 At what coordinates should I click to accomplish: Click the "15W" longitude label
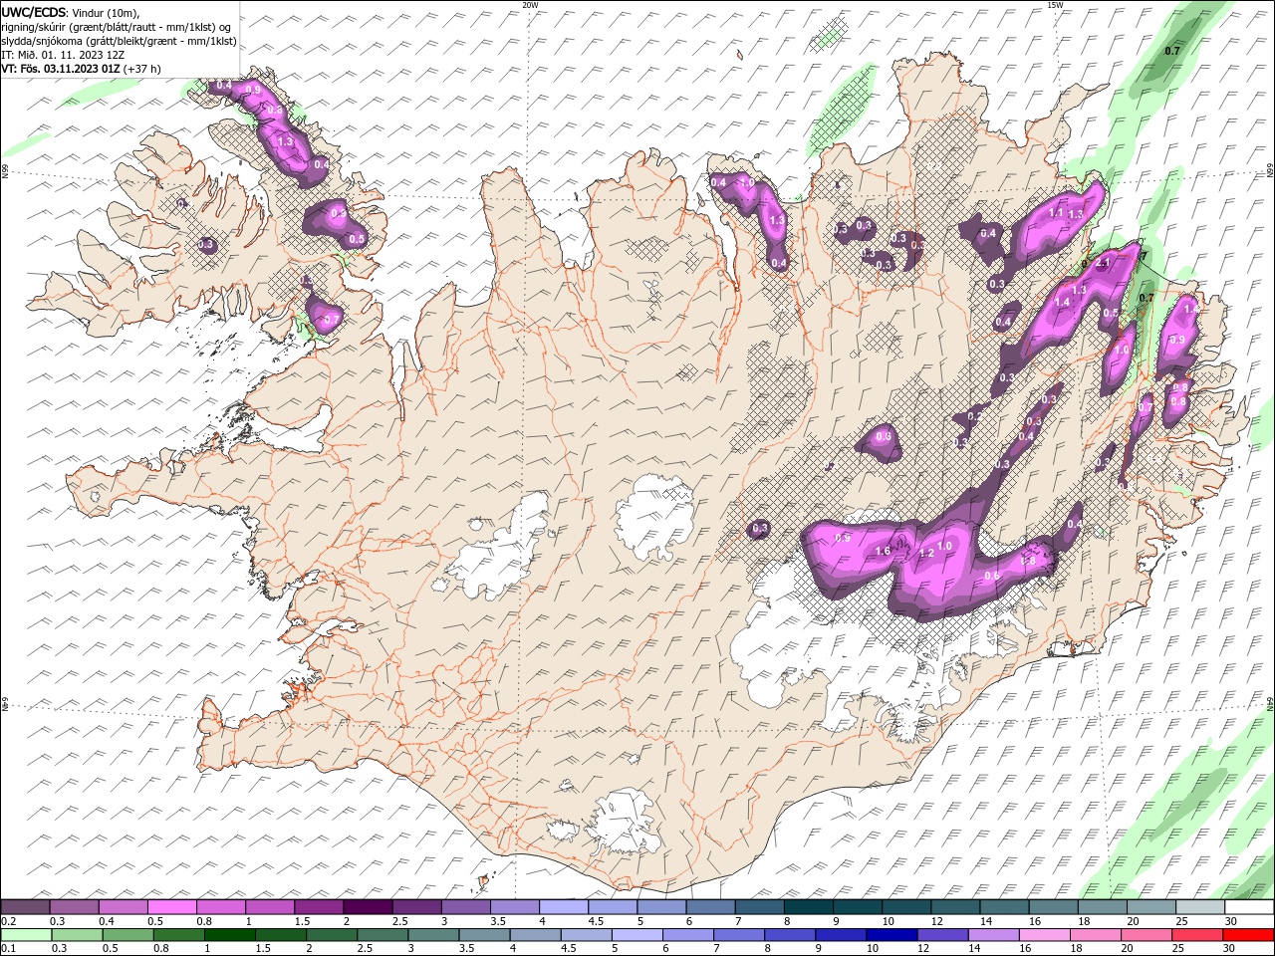click(x=1055, y=5)
